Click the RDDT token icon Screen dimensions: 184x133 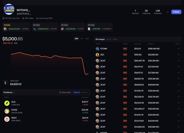click(x=7, y=119)
